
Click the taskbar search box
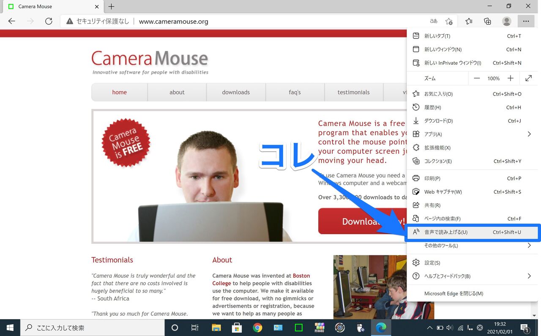point(92,328)
